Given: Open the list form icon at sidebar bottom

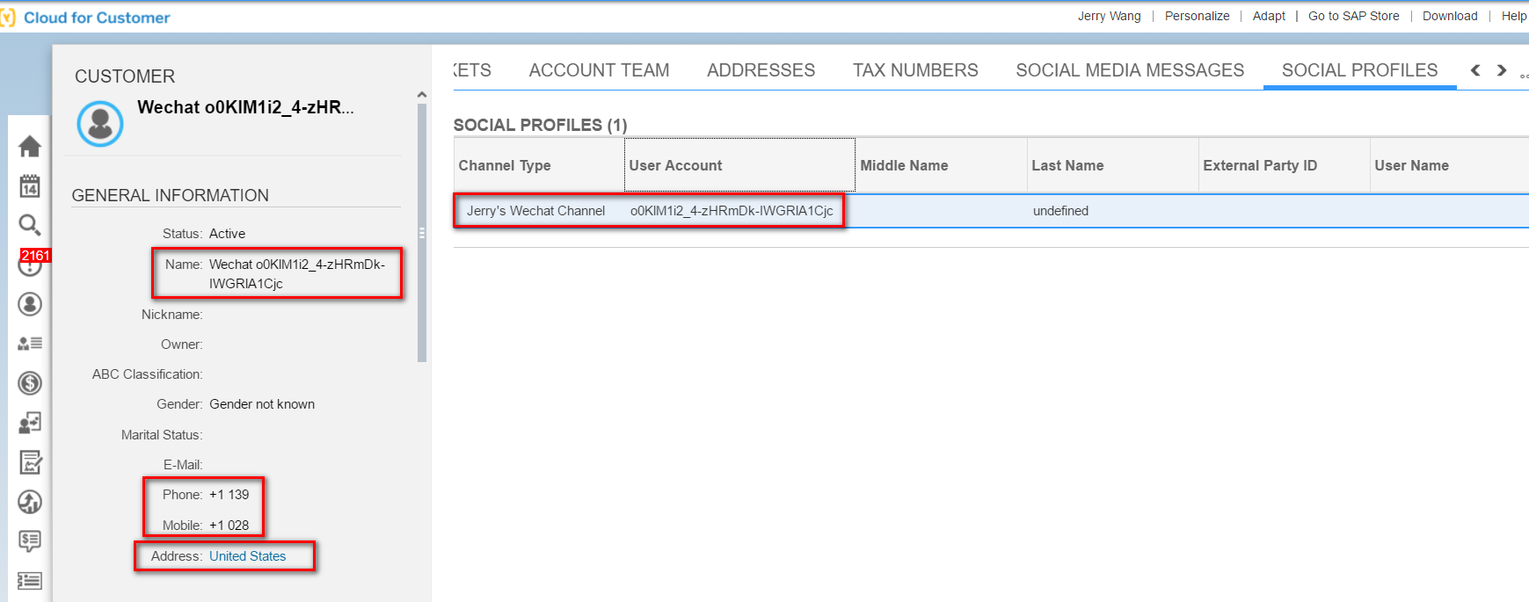Looking at the screenshot, I should [30, 580].
